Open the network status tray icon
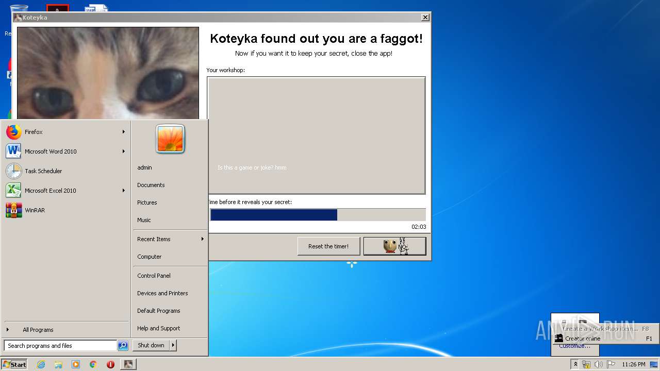Image resolution: width=660 pixels, height=371 pixels. tap(586, 364)
